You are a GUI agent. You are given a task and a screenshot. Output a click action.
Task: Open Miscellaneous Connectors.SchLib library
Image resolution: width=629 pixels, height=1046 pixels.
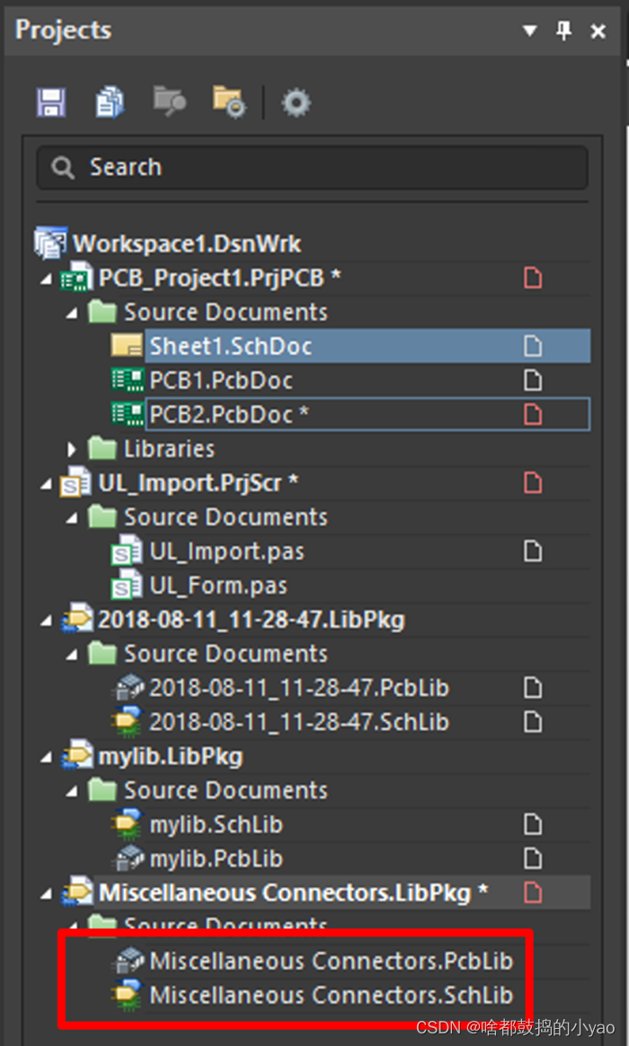point(331,995)
